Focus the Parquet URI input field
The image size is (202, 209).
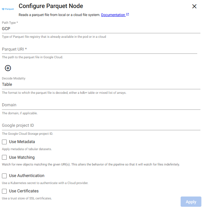coord(100,49)
